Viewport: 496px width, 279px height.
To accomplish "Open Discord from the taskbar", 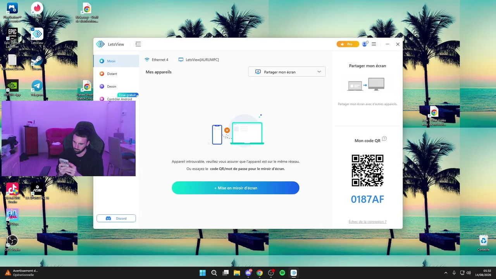I will pos(248,273).
